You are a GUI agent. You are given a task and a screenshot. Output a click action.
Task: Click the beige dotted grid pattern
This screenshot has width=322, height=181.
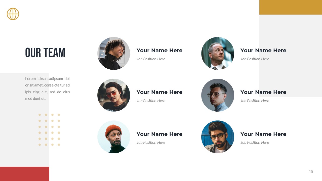[49, 130]
